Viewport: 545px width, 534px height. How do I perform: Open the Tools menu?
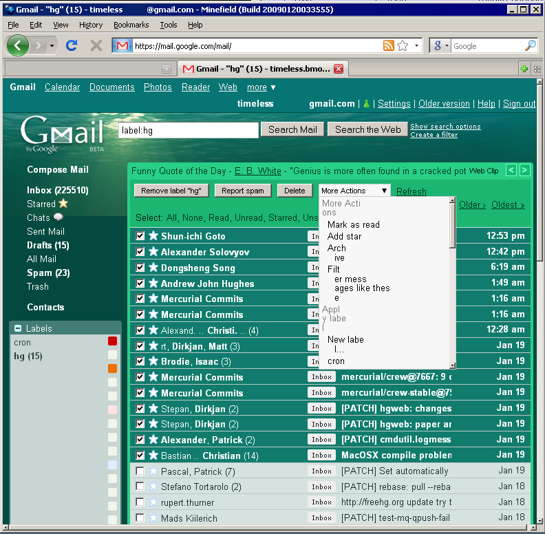(168, 25)
